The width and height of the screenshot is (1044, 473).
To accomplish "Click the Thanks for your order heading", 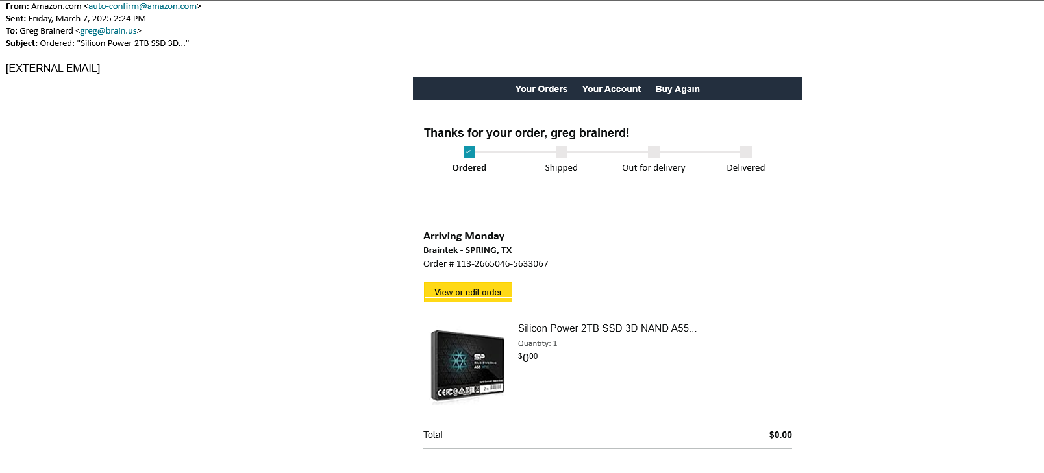I will click(x=526, y=133).
